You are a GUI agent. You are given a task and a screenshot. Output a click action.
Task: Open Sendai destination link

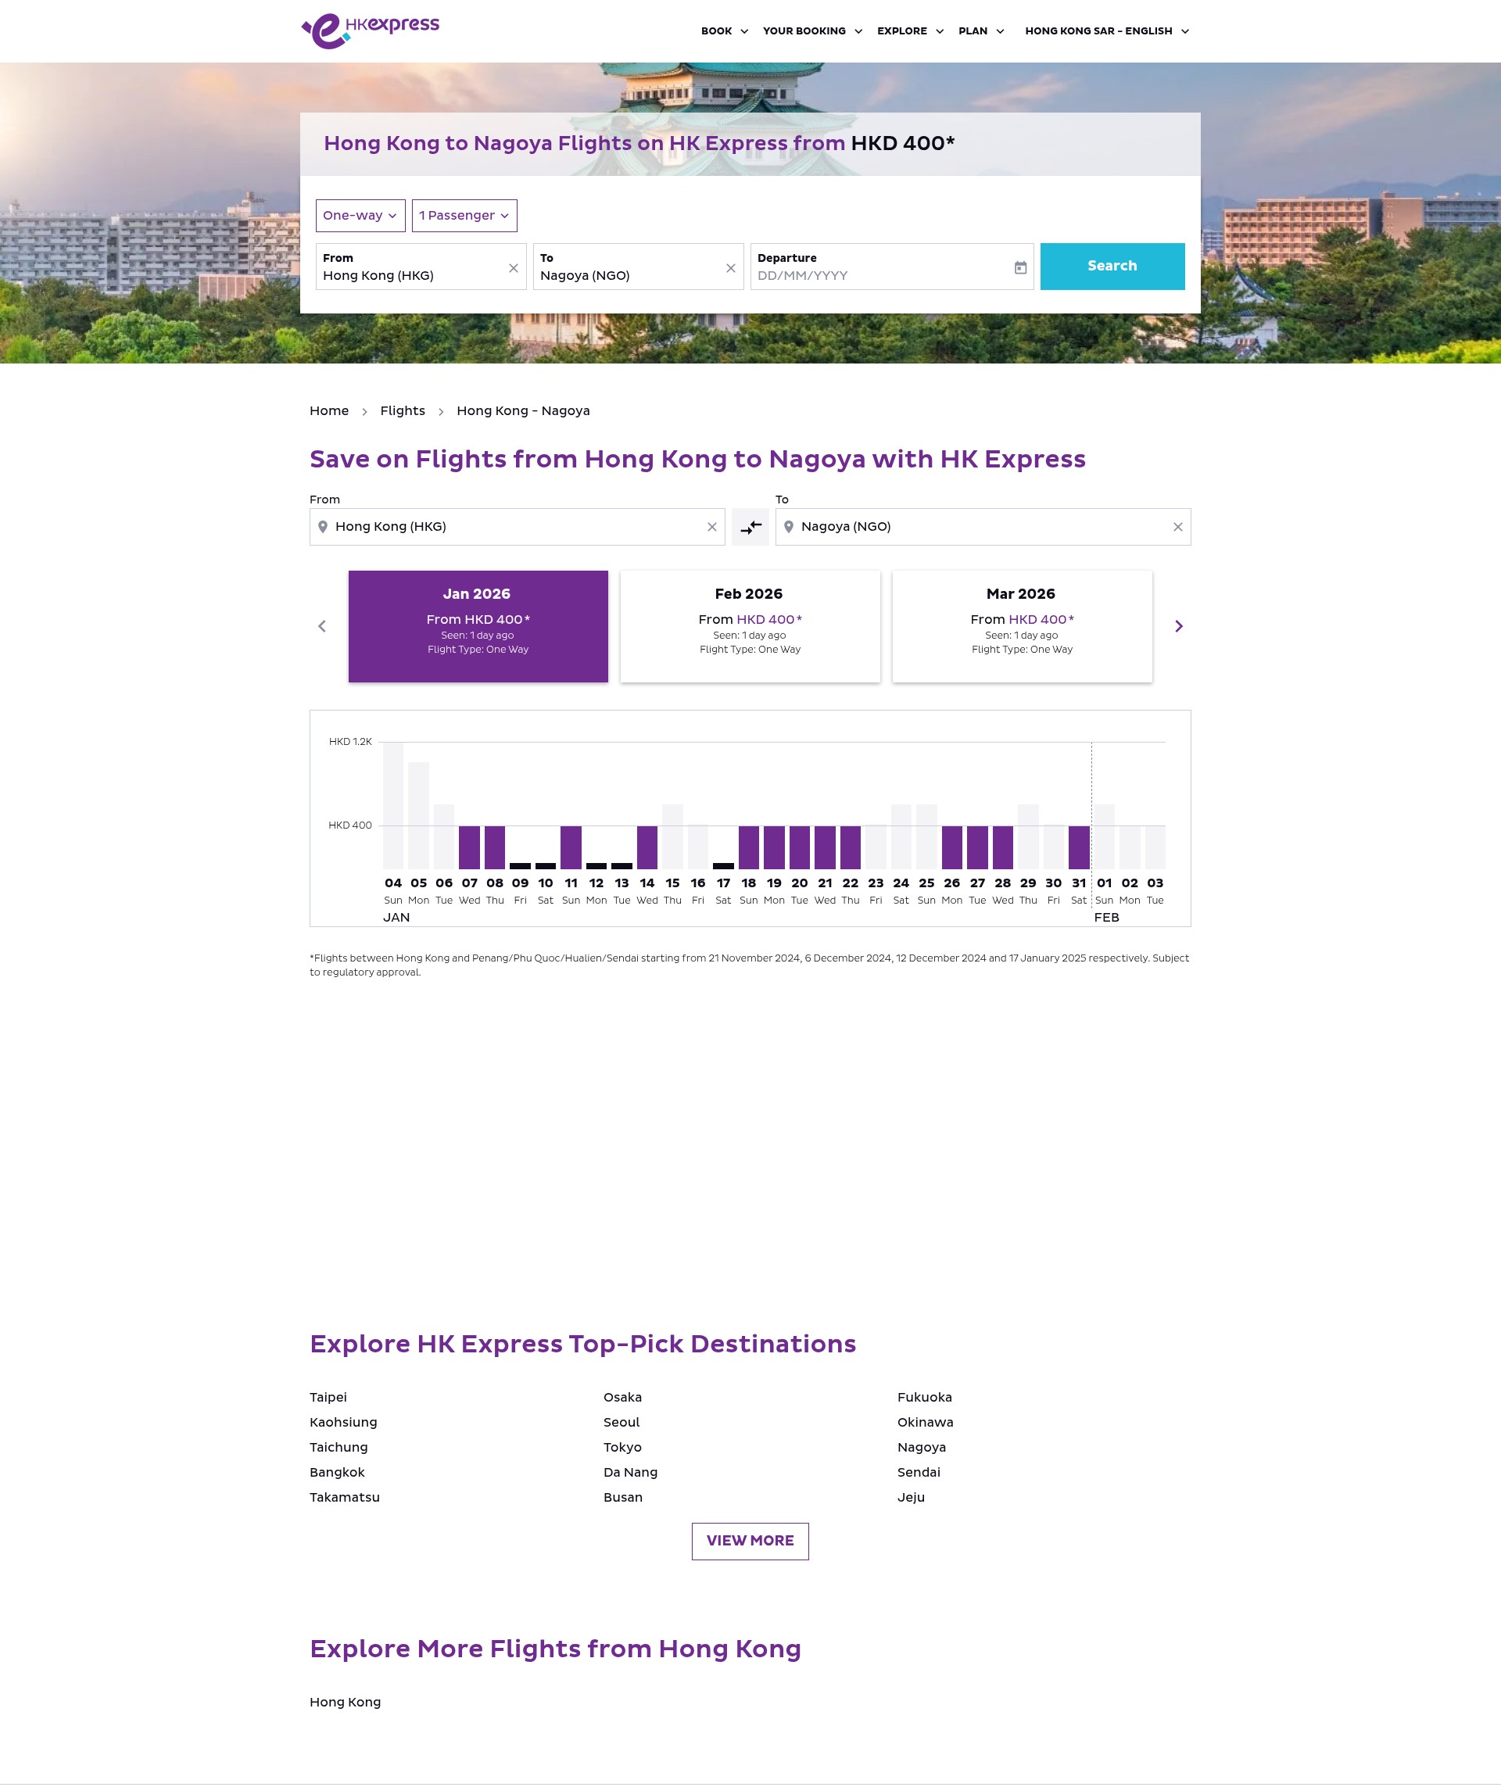pos(918,1472)
